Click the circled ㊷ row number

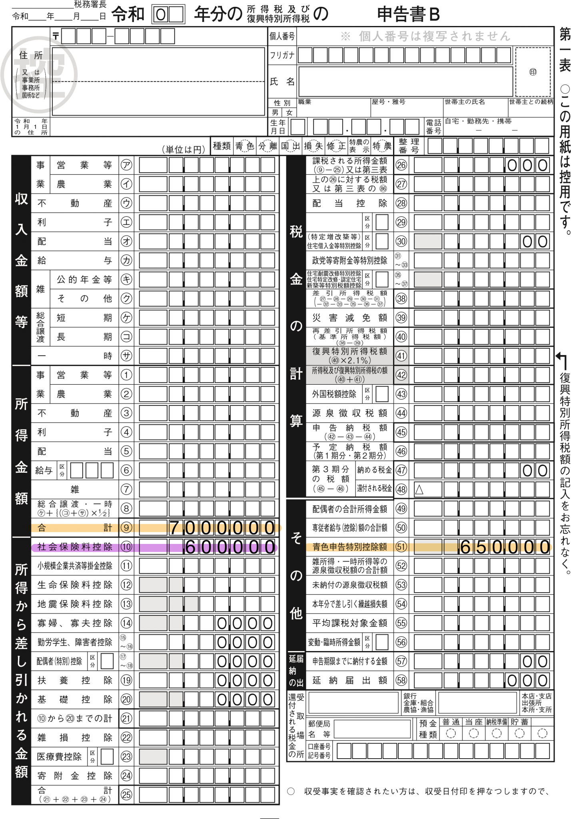coord(401,375)
